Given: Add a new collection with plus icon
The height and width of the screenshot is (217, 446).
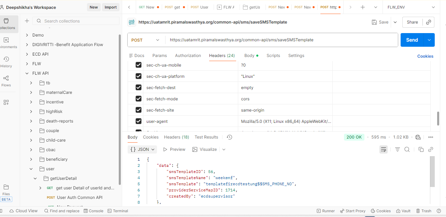Looking at the screenshot, I should coord(27,21).
